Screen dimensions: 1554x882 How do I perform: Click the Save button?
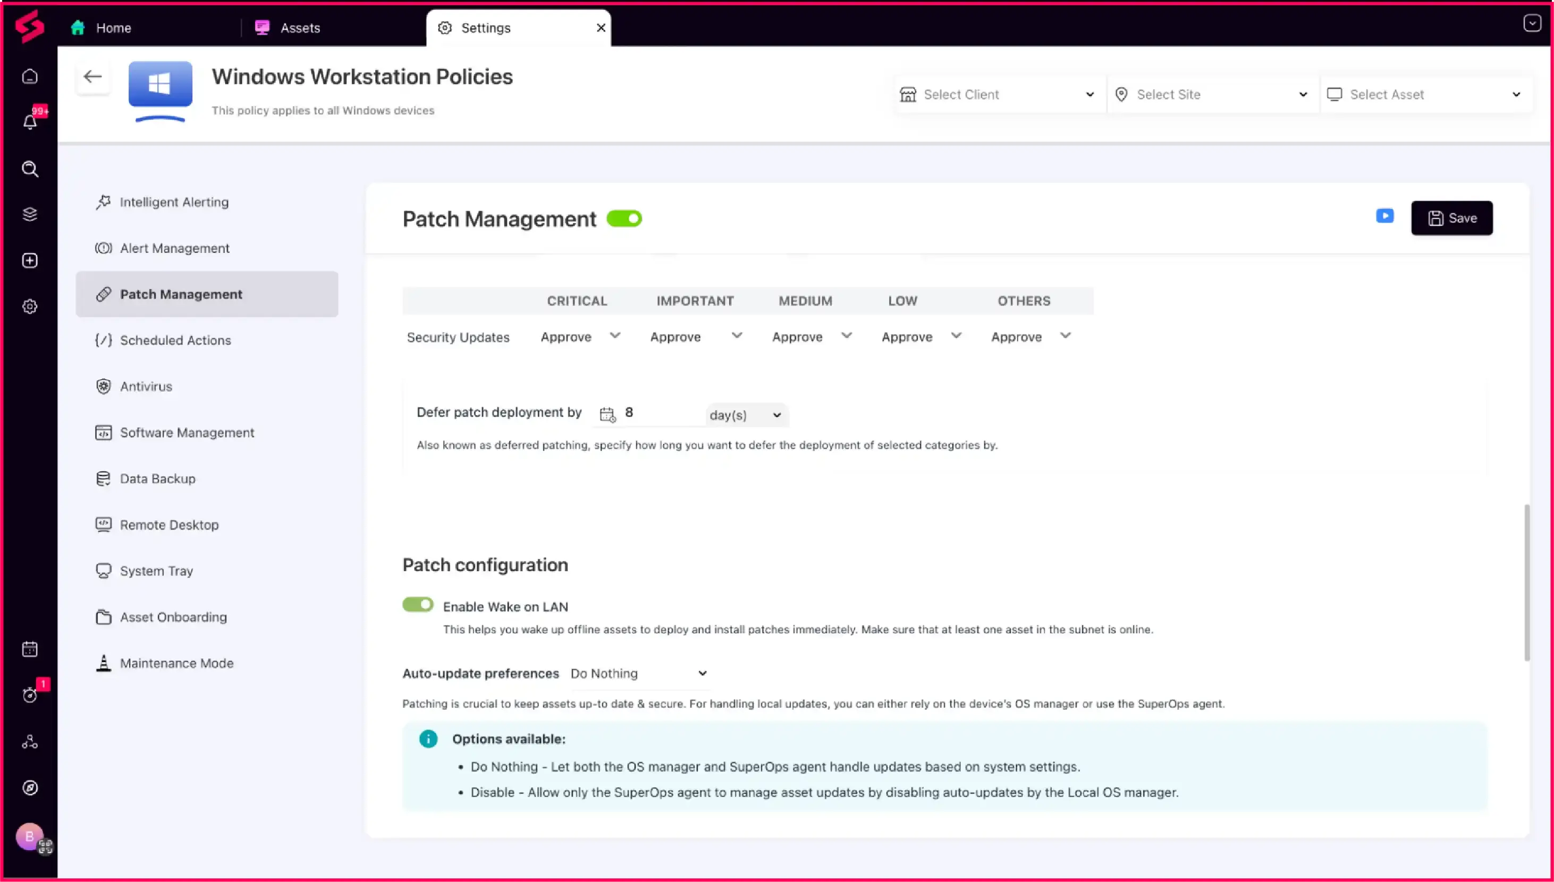click(1451, 218)
